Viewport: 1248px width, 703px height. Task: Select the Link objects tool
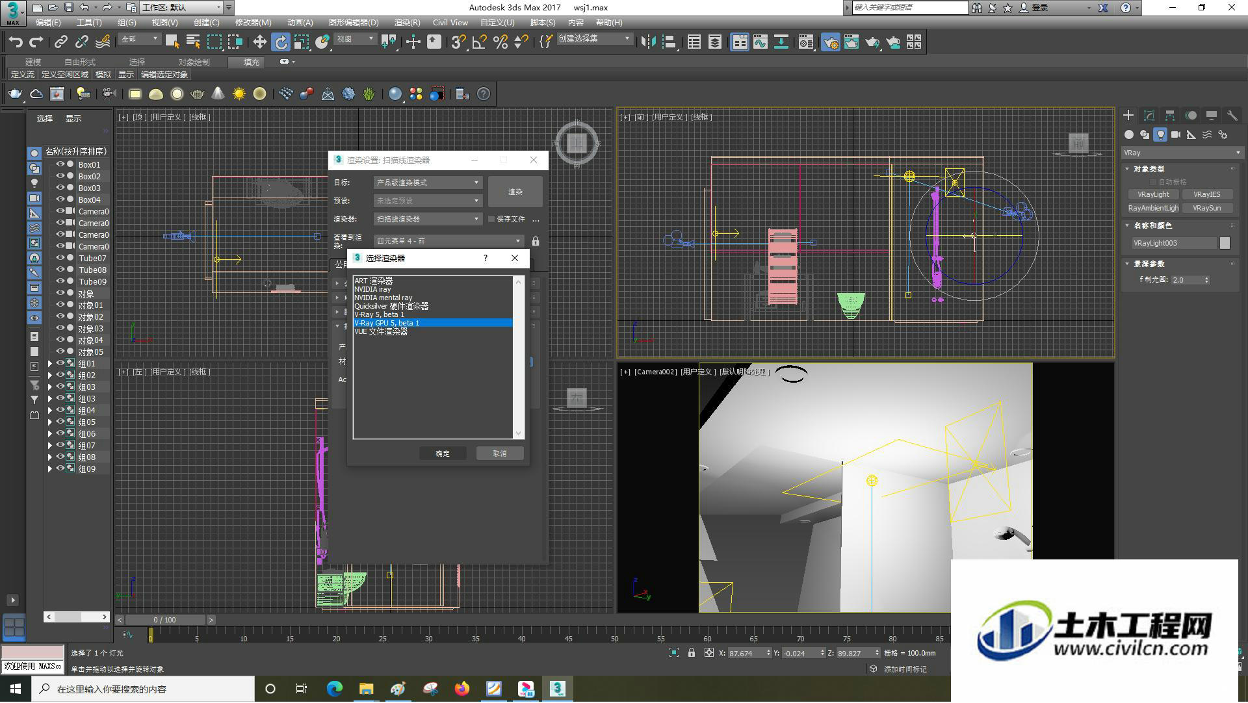pos(60,42)
